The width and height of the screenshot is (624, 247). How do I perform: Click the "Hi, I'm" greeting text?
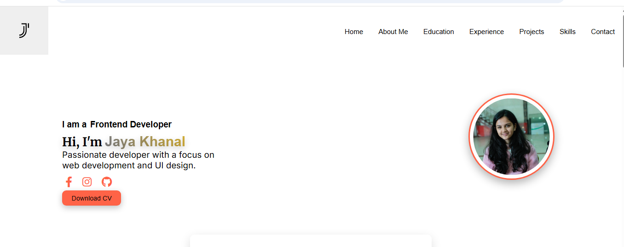(x=82, y=142)
